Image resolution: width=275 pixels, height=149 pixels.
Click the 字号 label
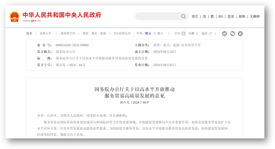140,33
